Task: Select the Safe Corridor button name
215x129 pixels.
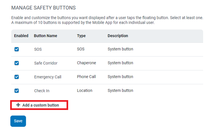Action: coord(46,63)
